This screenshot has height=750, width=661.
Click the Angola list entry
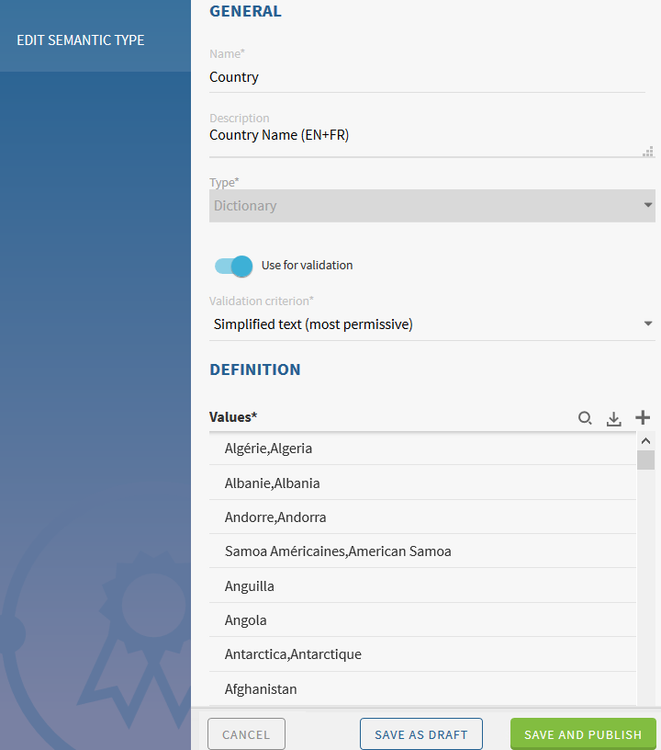(x=422, y=620)
